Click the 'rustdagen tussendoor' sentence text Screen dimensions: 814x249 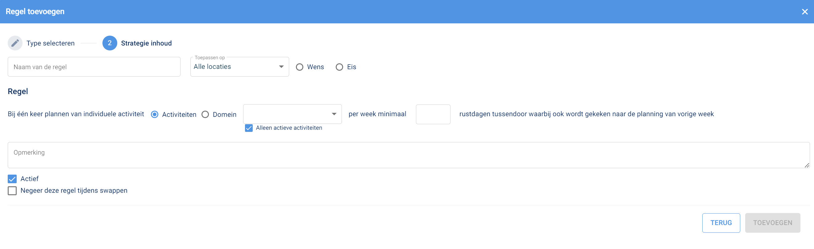tap(587, 114)
